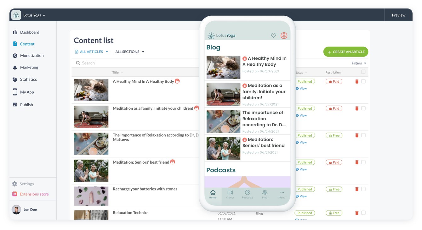Click the heart favorite icon on the preview
Image resolution: width=422 pixels, height=230 pixels.
(273, 35)
